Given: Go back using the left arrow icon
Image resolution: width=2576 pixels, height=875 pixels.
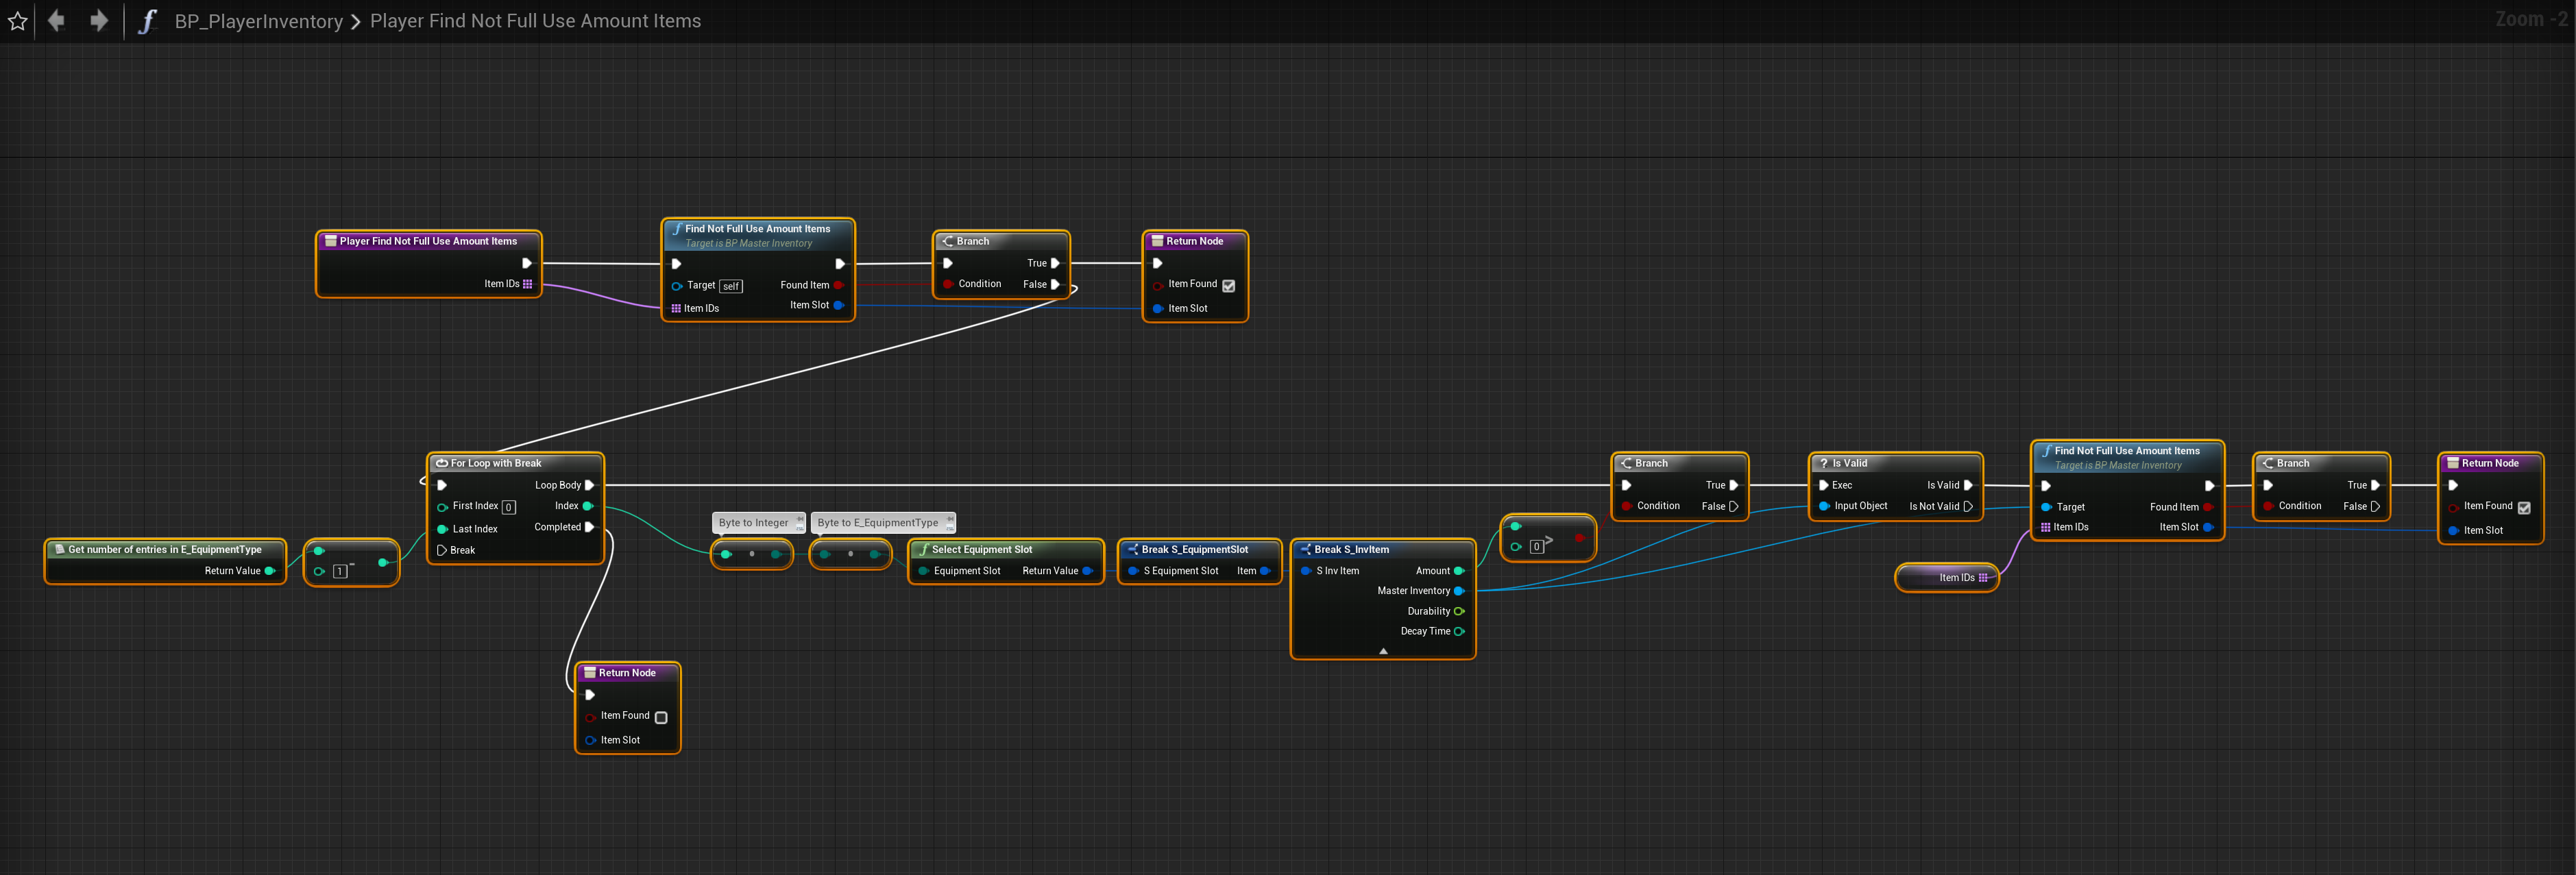Looking at the screenshot, I should coord(57,21).
